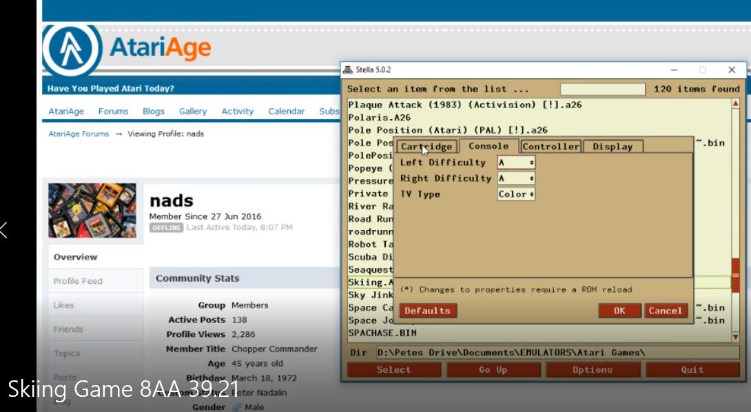
Task: Click the ROM filter input field
Action: pos(603,89)
